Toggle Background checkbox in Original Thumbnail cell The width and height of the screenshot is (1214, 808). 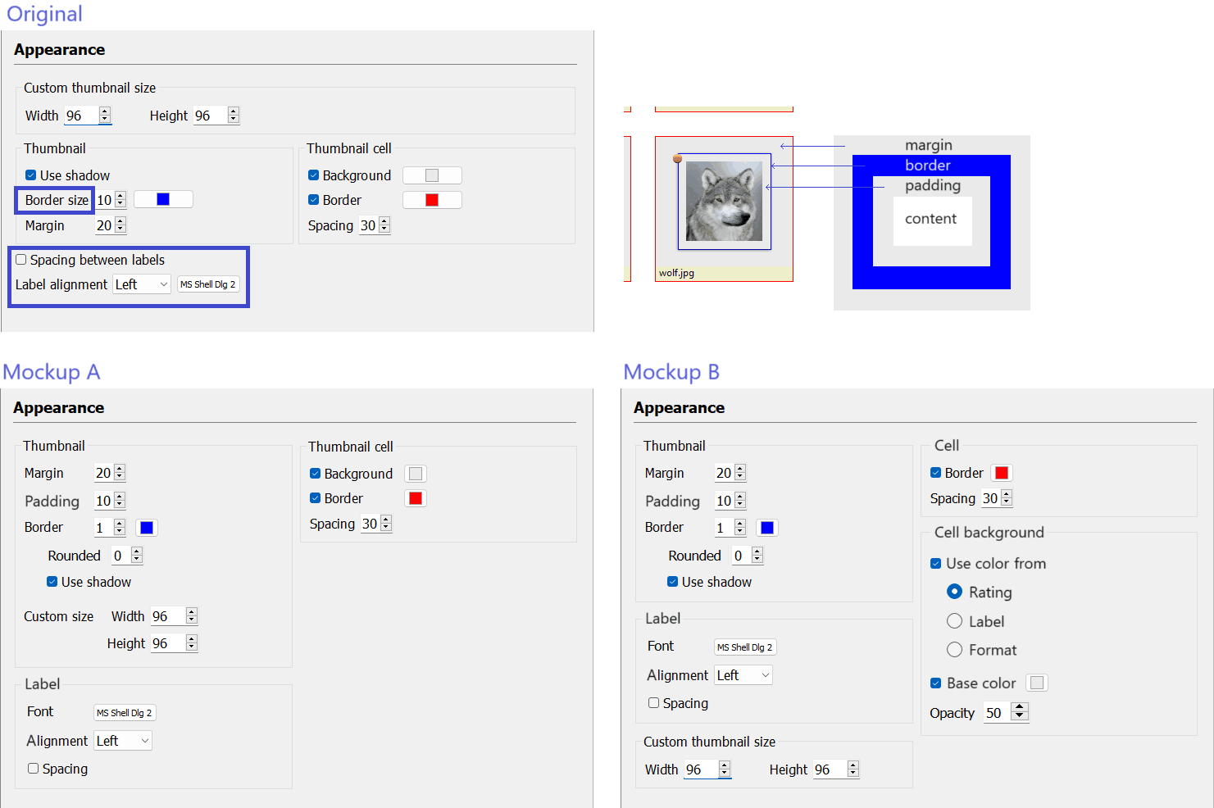(313, 175)
